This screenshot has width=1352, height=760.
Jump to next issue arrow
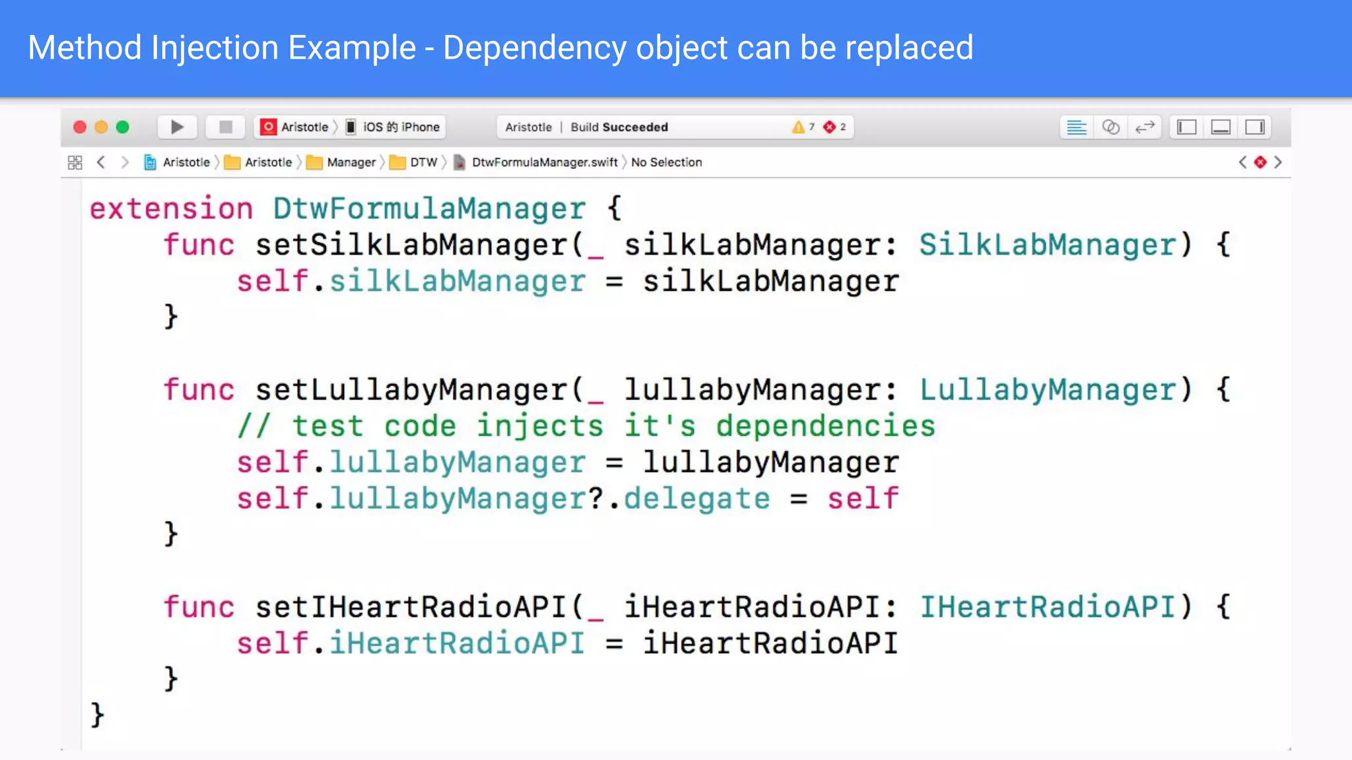pyautogui.click(x=1278, y=162)
